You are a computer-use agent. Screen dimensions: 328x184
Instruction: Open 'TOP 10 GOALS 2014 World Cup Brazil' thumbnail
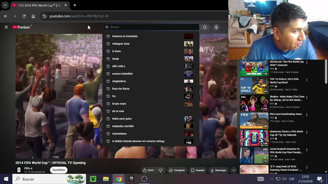[254, 86]
